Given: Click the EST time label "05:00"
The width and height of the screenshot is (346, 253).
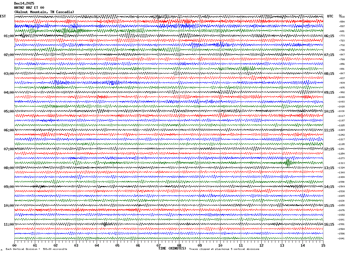Looking at the screenshot, I should click(x=9, y=111).
